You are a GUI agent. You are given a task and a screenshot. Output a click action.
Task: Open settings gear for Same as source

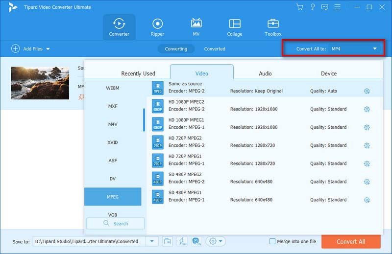(367, 91)
